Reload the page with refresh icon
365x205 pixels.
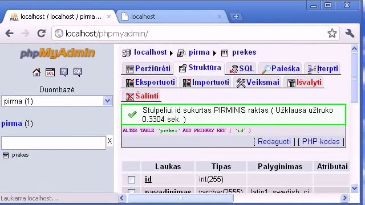click(x=41, y=34)
